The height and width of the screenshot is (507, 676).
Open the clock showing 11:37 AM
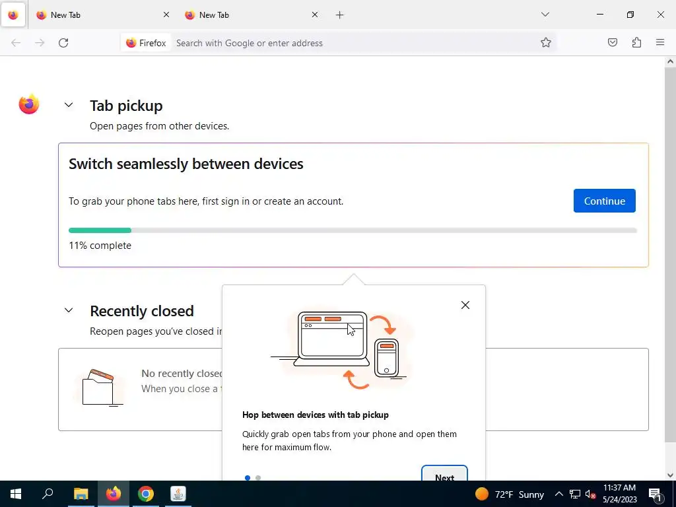(619, 494)
